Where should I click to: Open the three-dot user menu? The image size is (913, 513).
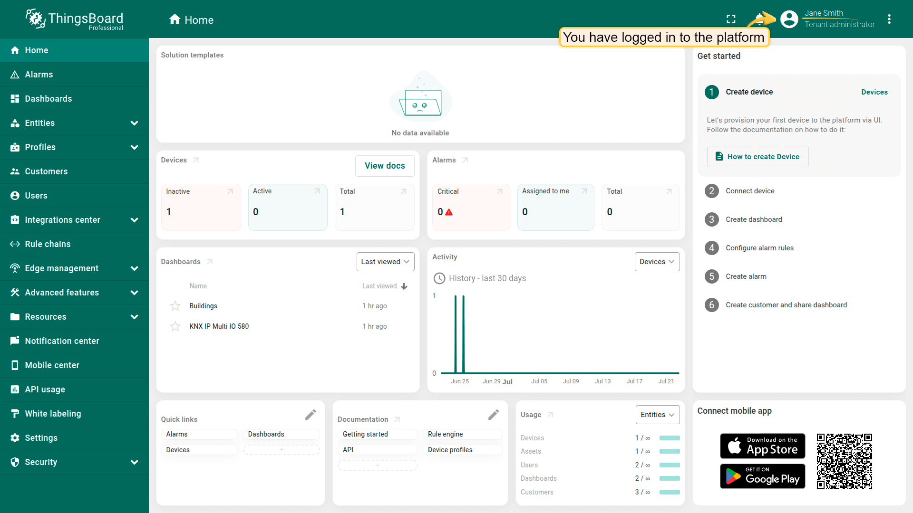click(x=889, y=19)
